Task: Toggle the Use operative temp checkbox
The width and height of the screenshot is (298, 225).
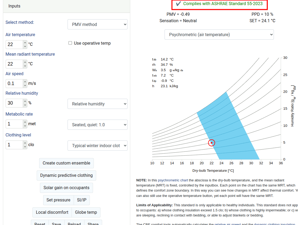Action: click(70, 43)
